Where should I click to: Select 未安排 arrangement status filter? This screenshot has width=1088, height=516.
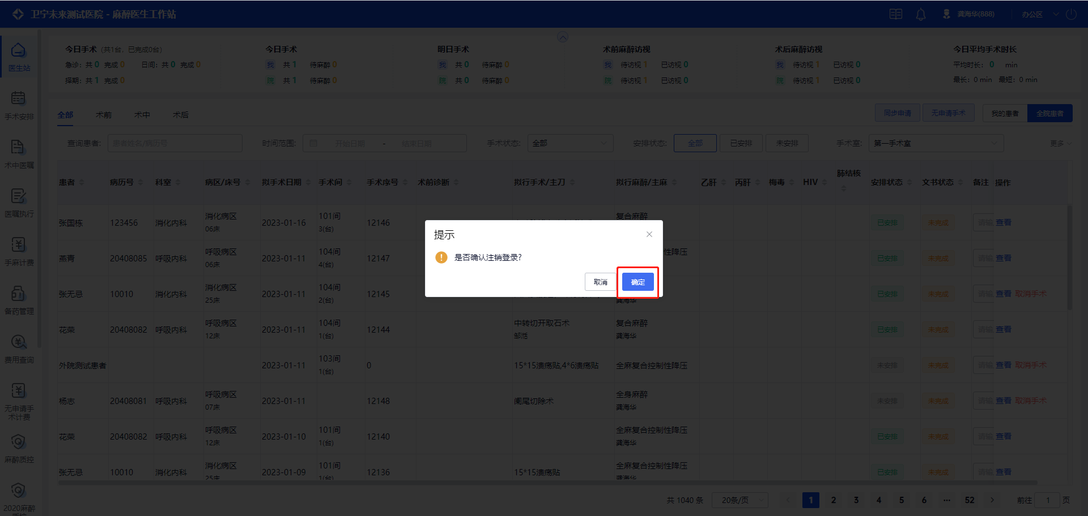pos(787,143)
